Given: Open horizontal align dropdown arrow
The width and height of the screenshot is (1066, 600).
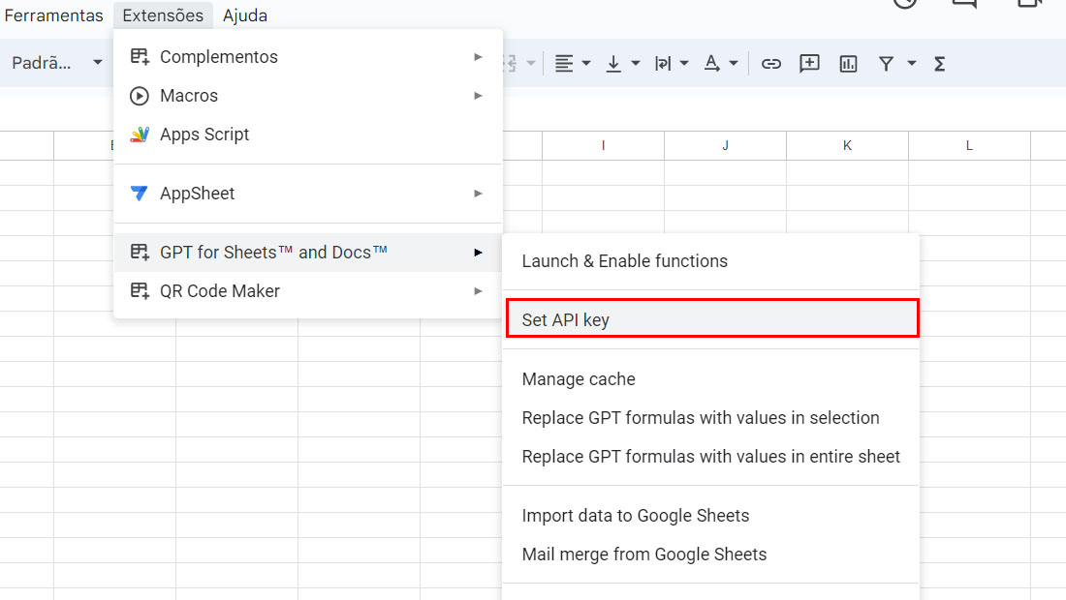Looking at the screenshot, I should 586,64.
